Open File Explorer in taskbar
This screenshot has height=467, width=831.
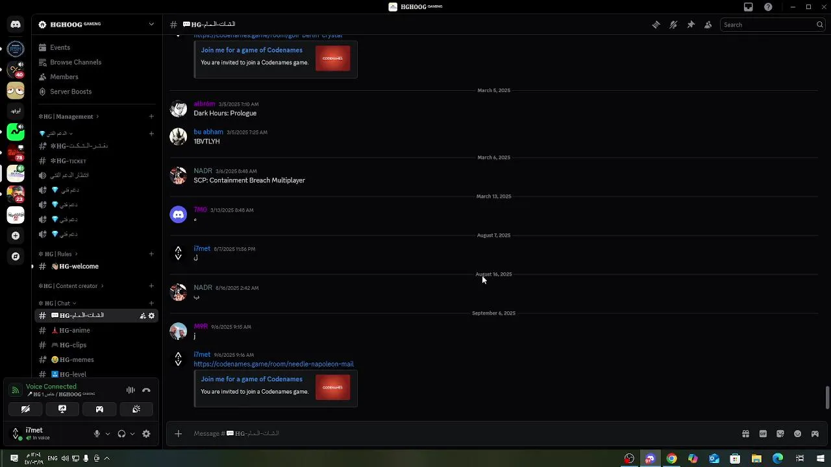click(756, 459)
